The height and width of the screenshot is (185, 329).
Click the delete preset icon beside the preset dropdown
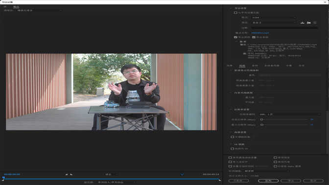click(x=315, y=23)
